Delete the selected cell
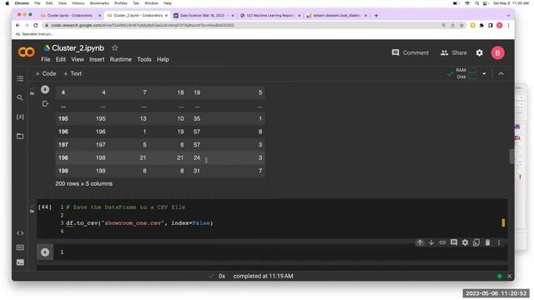The width and height of the screenshot is (534, 300). (x=487, y=242)
